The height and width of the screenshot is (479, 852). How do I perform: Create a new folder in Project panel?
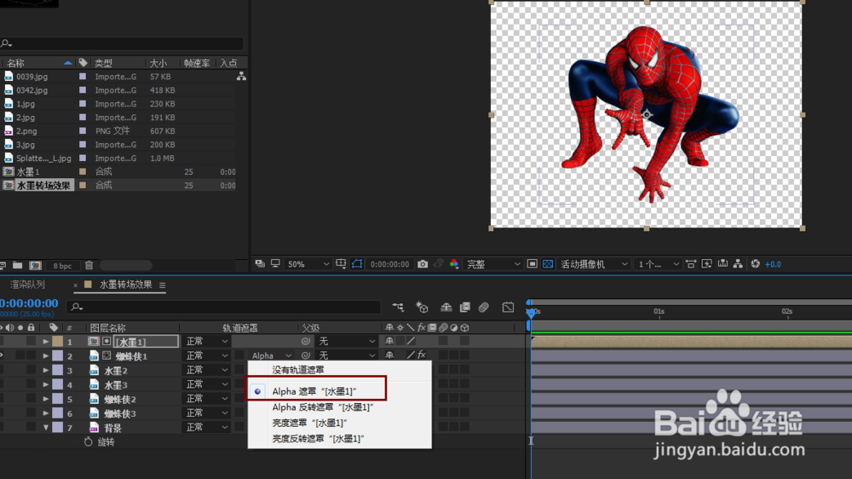[18, 265]
